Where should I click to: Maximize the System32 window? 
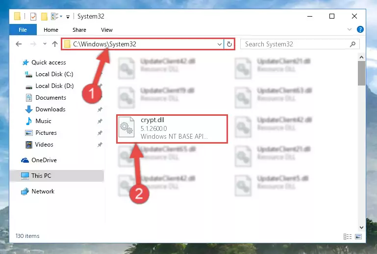coord(332,16)
